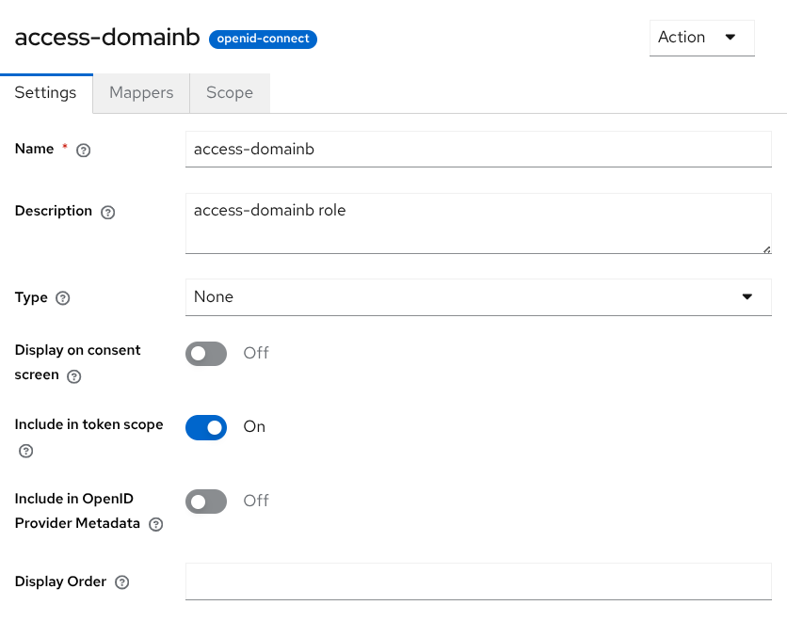This screenshot has width=787, height=637.
Task: Open the help tooltip for Type
Action: tap(63, 298)
